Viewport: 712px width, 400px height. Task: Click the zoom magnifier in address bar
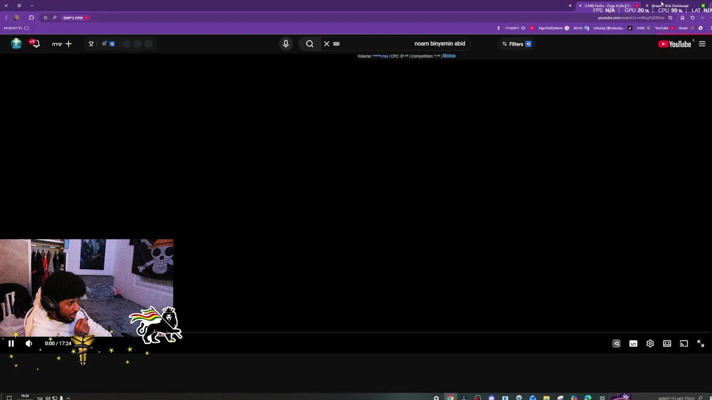point(54,18)
